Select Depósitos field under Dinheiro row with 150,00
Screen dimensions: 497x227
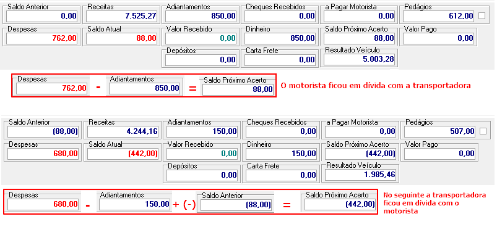tap(202, 175)
